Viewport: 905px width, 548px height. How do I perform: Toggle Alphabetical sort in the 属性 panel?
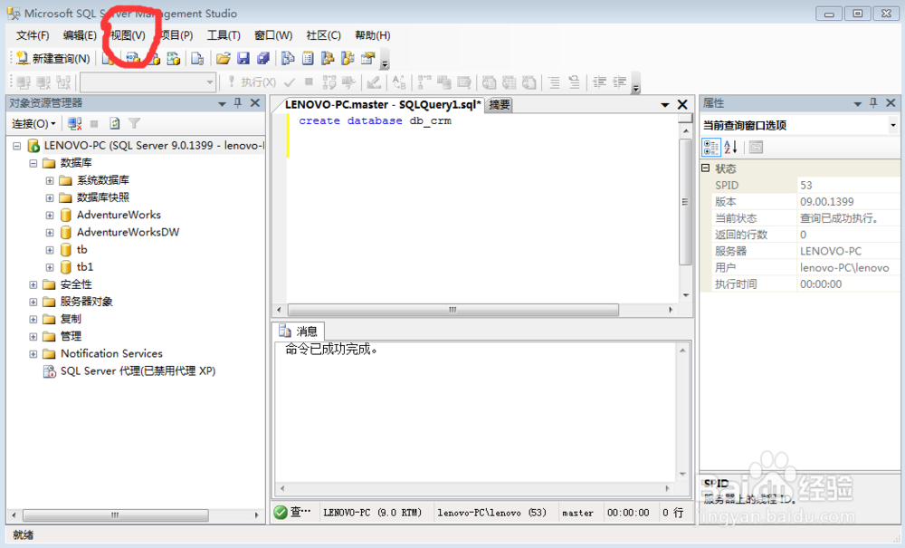point(730,148)
